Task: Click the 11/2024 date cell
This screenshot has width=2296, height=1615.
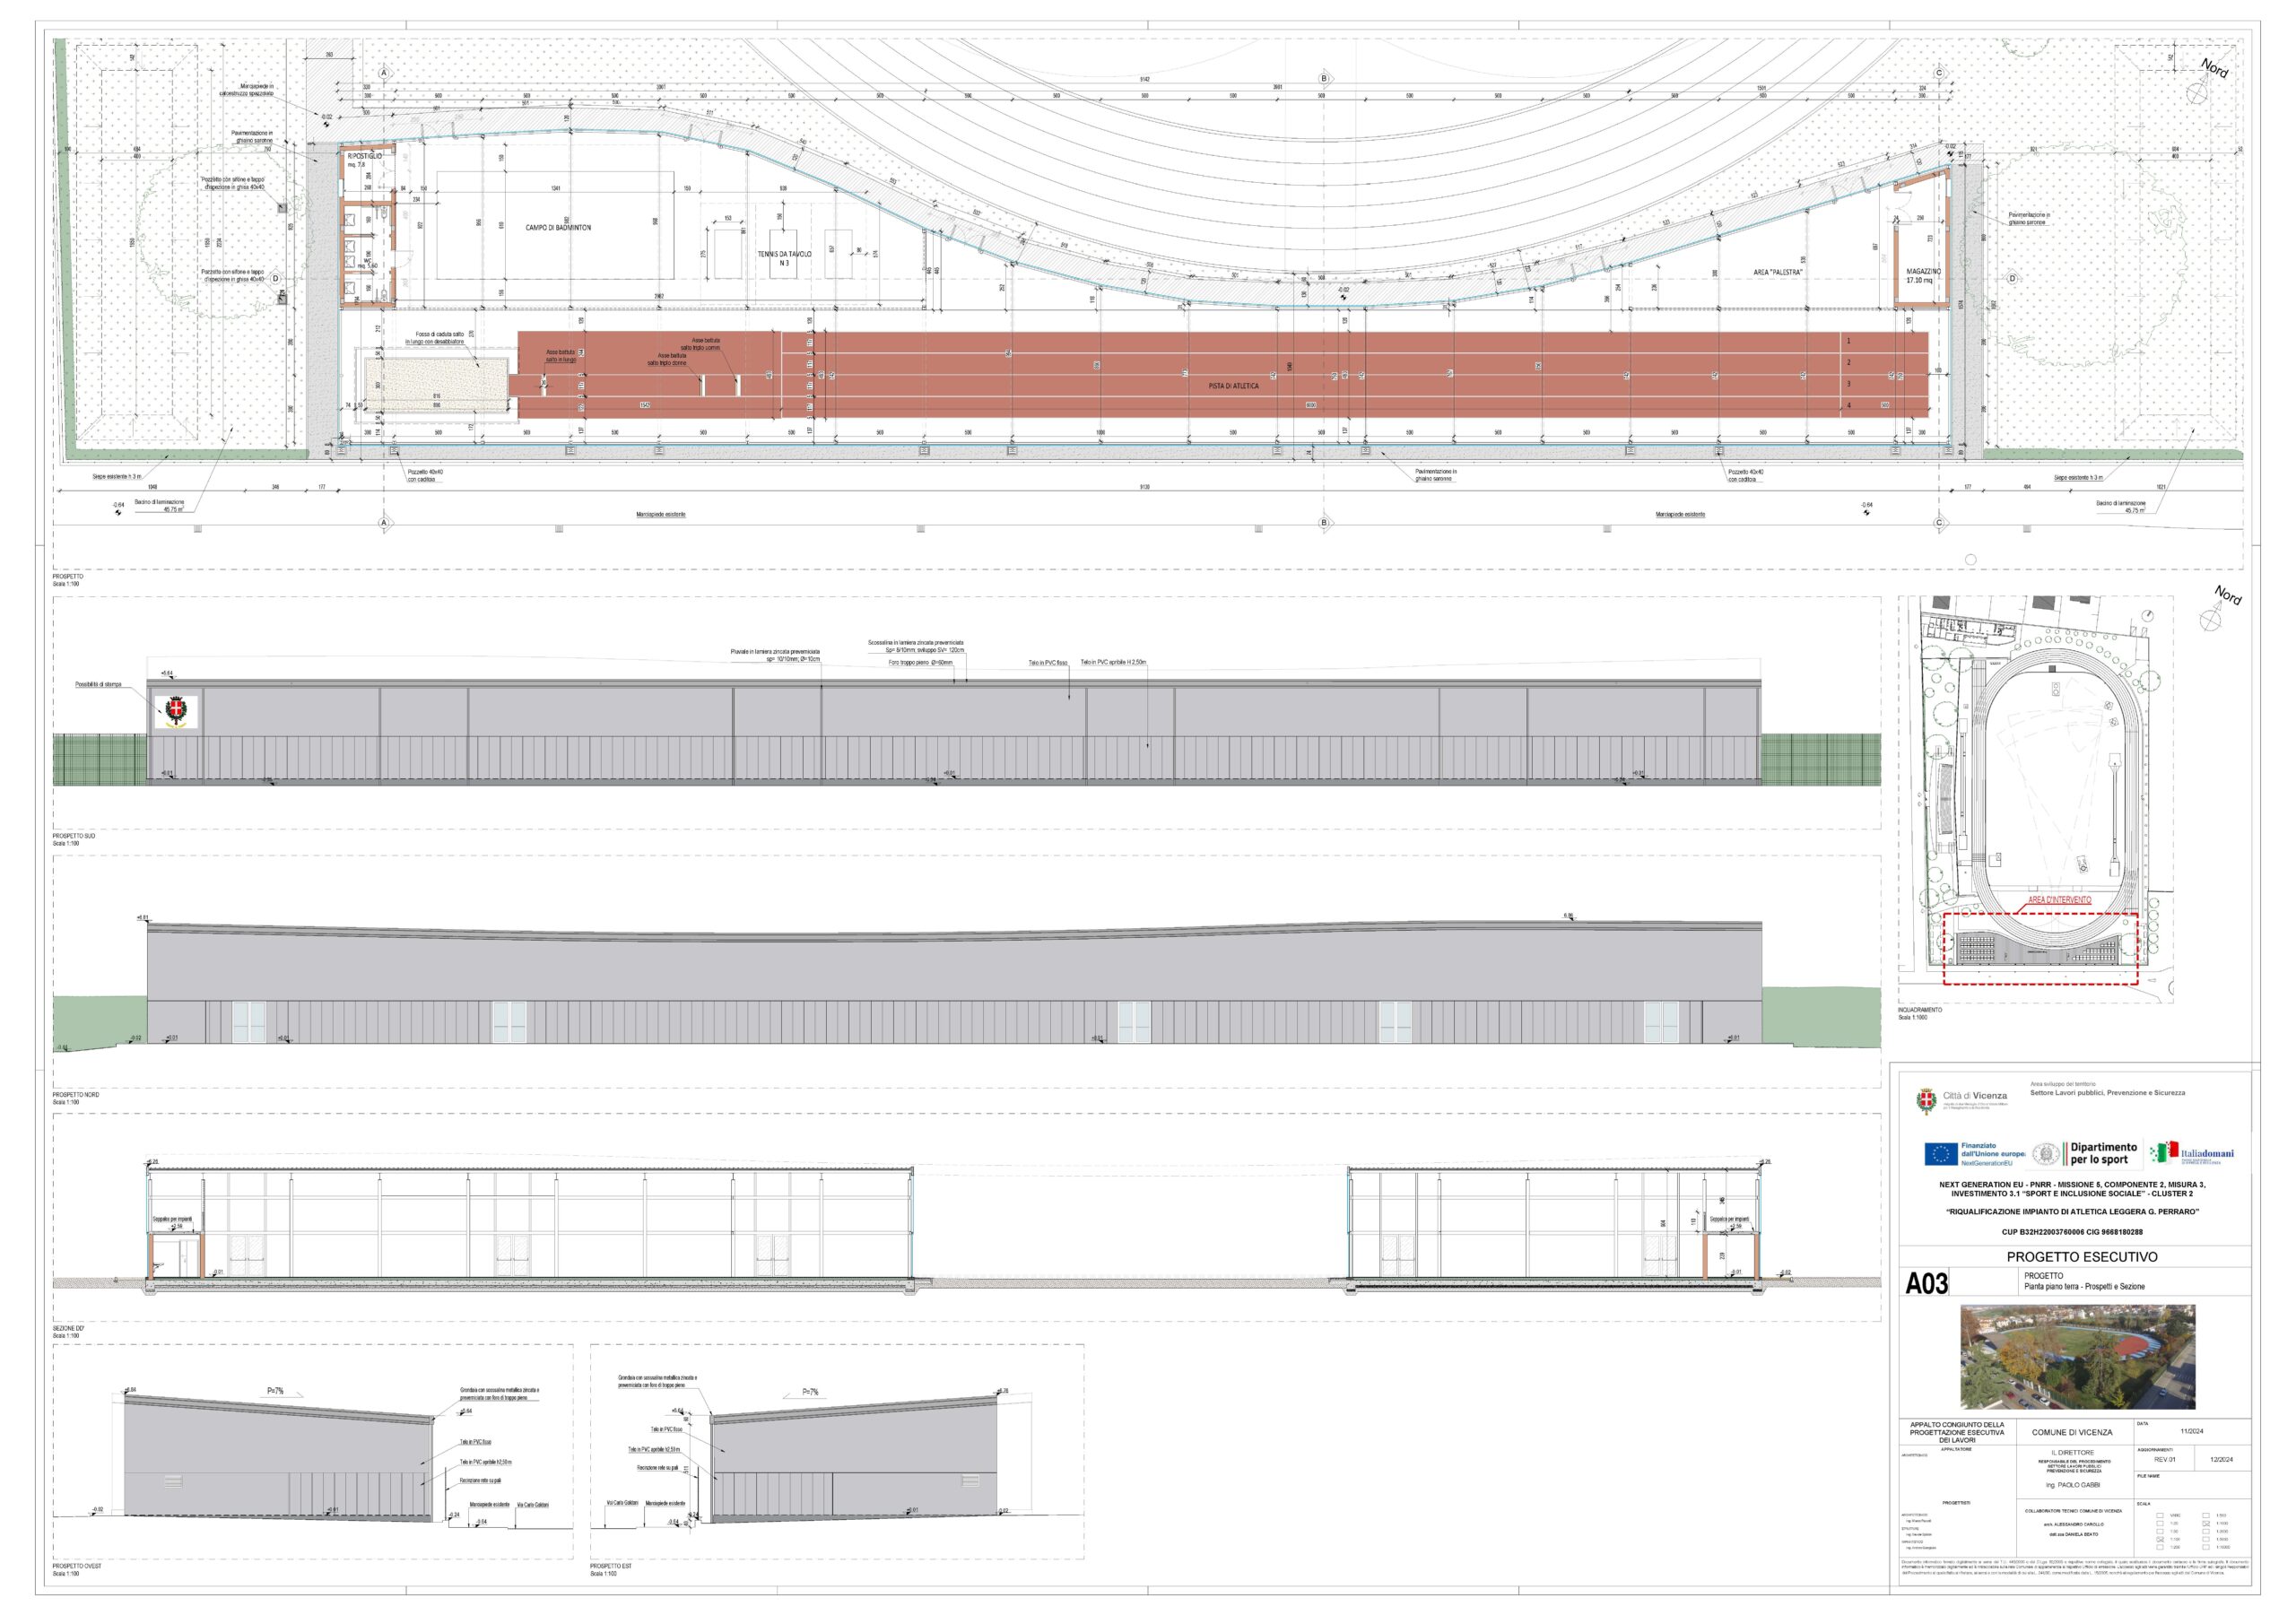Action: (2193, 1432)
